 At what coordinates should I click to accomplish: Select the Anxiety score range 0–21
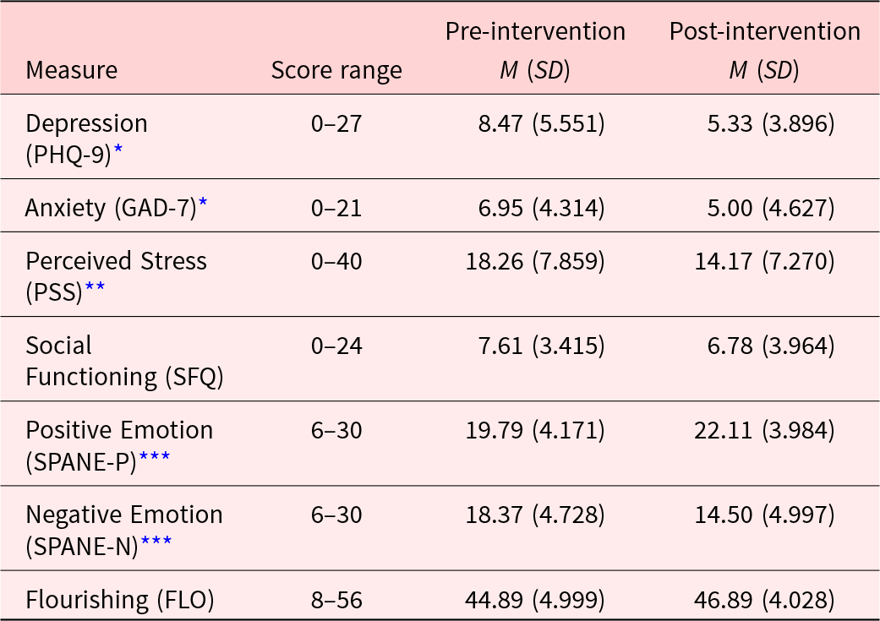tap(336, 208)
